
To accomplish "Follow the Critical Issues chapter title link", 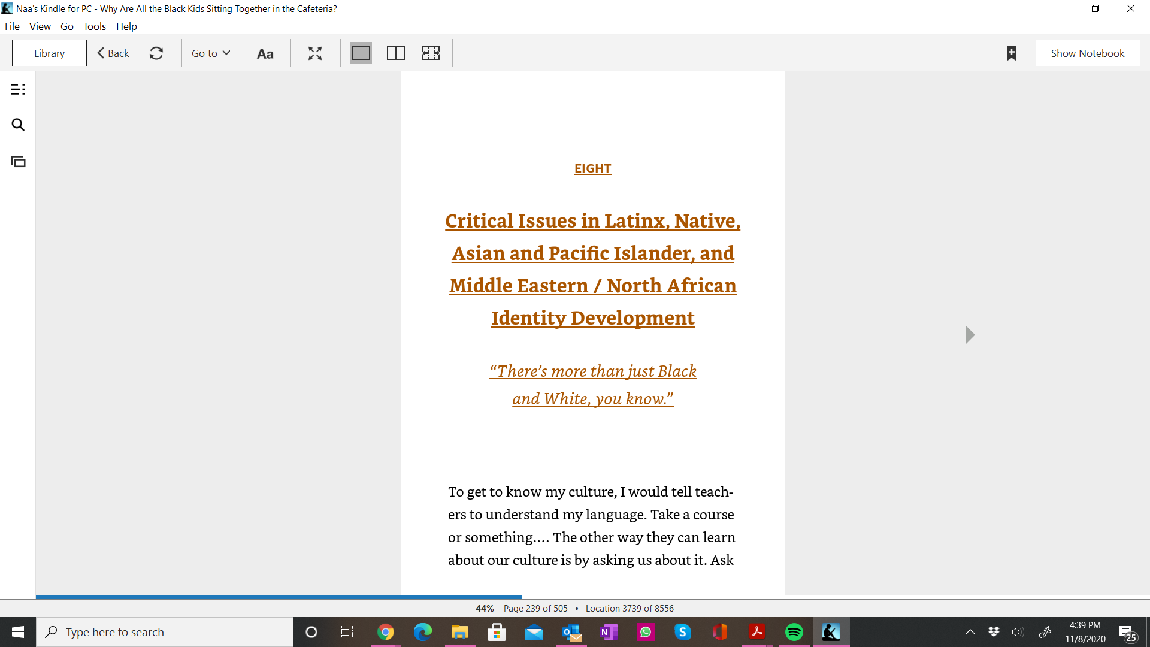I will tap(593, 269).
